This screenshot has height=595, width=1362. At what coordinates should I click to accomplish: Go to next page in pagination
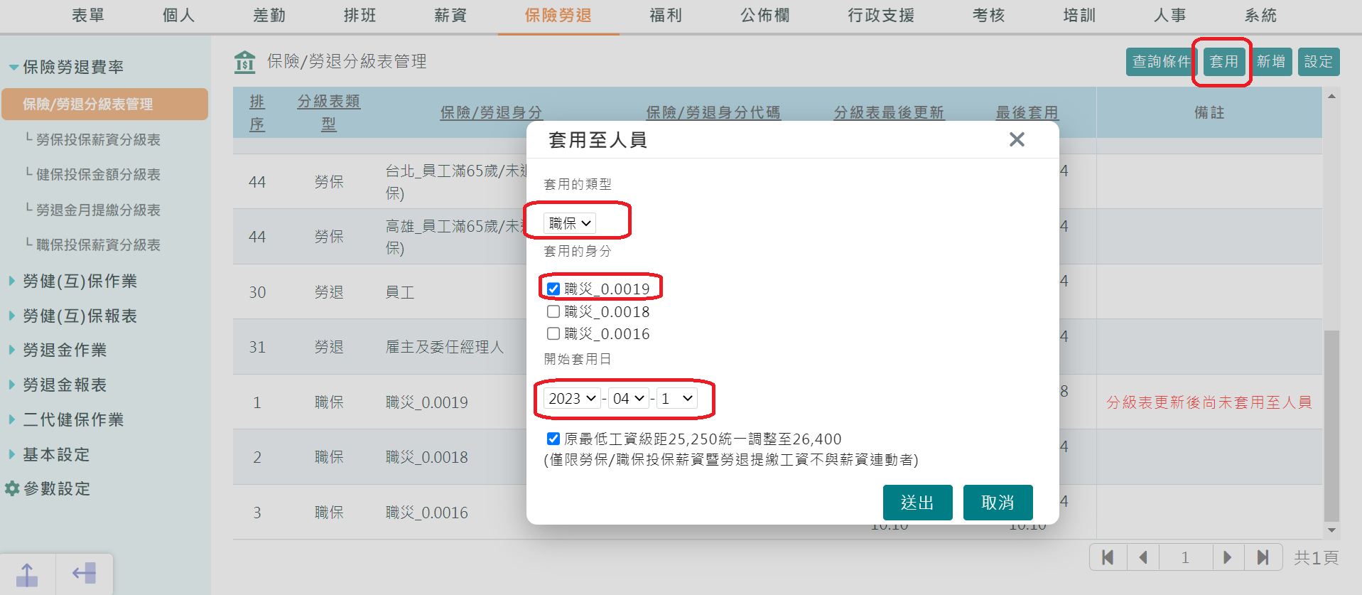coord(1227,557)
